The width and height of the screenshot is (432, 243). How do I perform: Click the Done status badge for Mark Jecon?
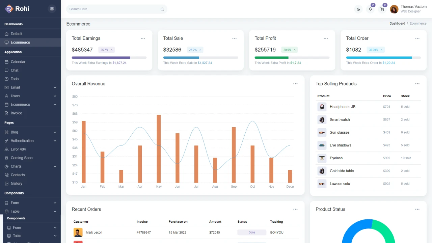coord(252,233)
